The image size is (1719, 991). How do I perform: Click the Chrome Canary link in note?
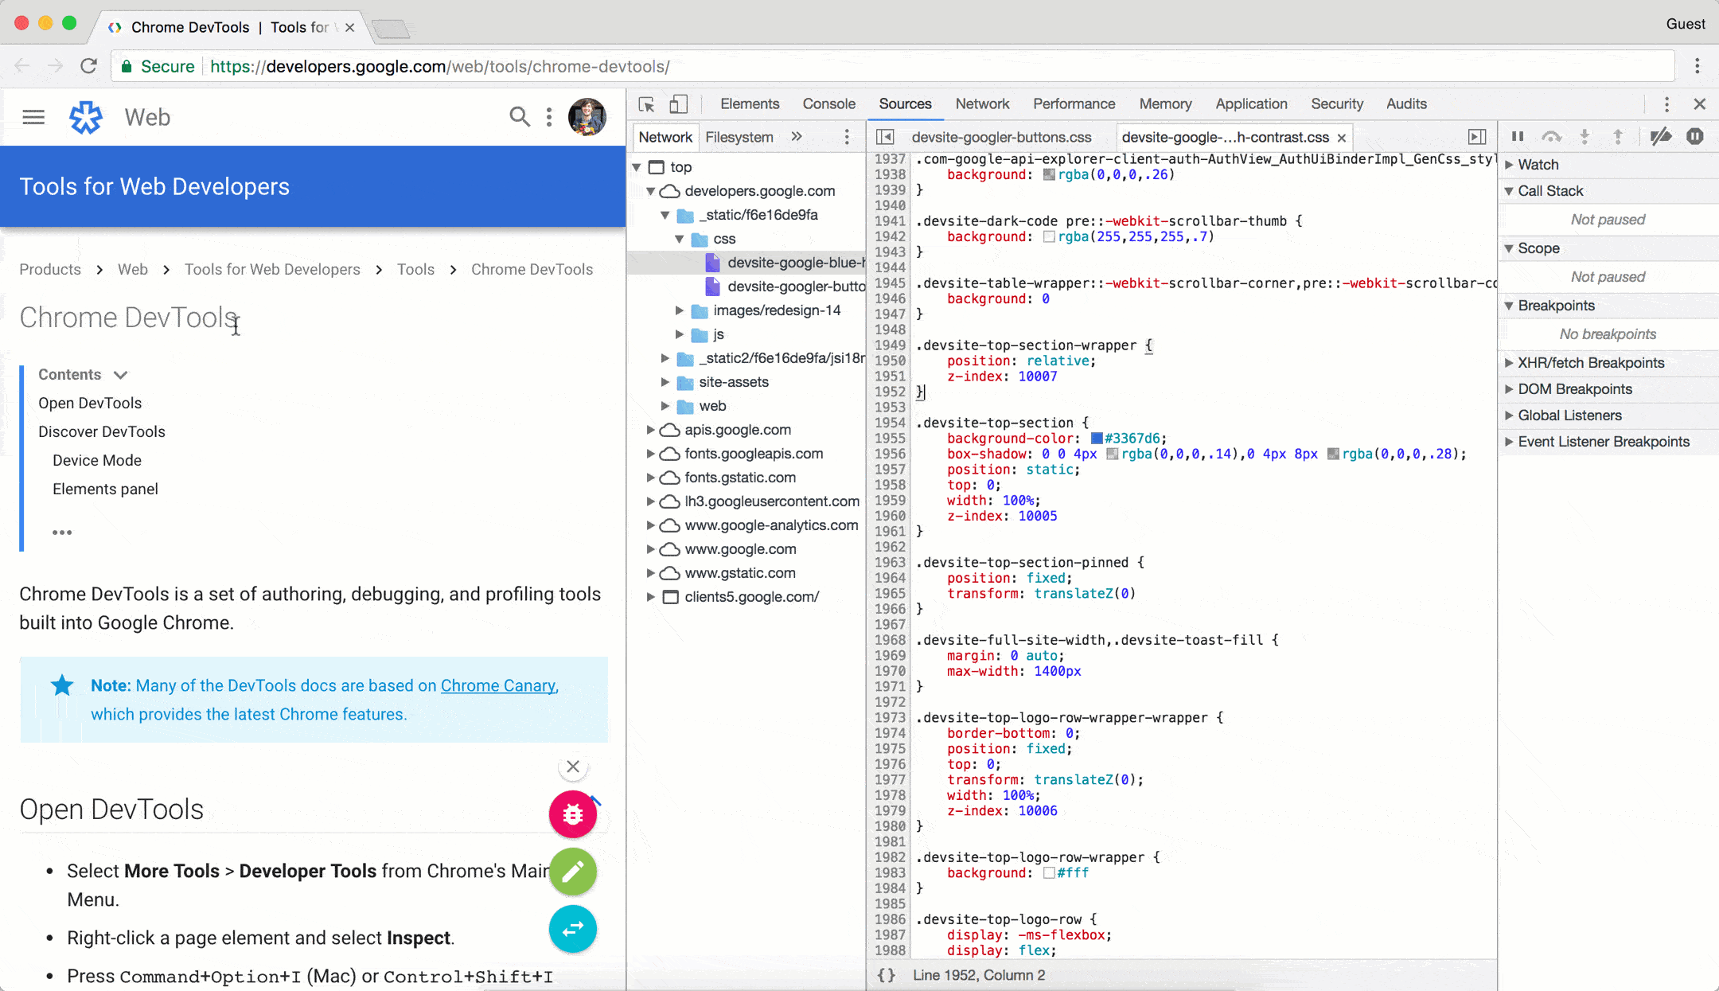pyautogui.click(x=497, y=685)
